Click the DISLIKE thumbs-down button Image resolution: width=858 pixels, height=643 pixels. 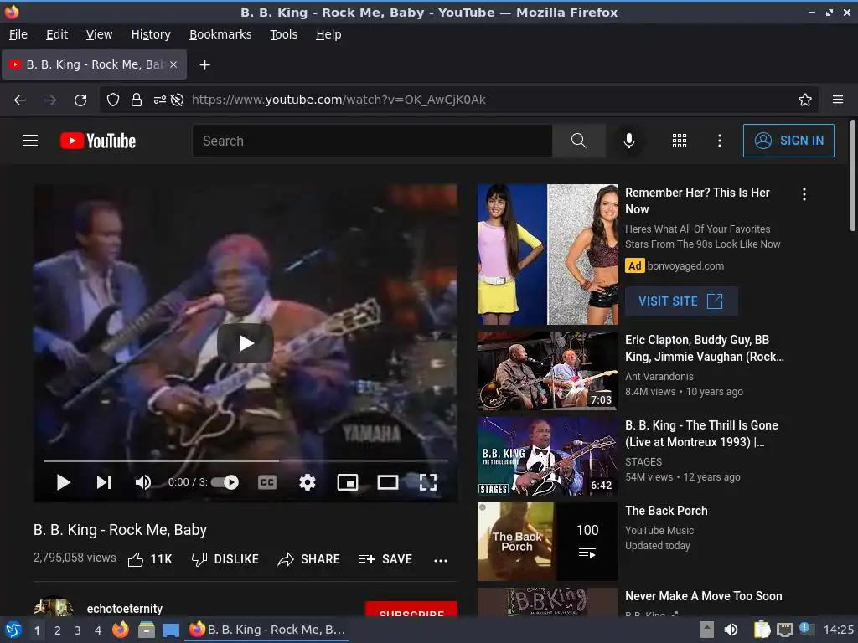pos(225,559)
